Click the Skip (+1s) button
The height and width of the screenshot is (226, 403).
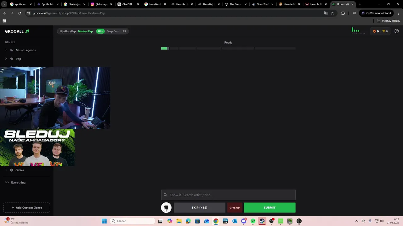(200, 207)
